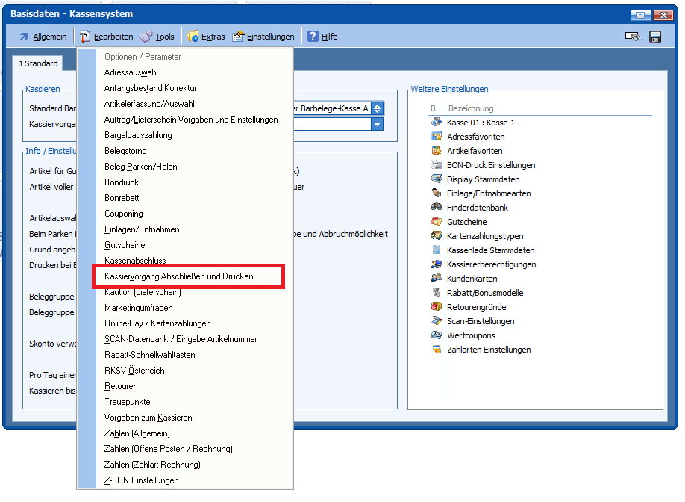The height and width of the screenshot is (502, 685).
Task: Click the Kasse 01 register icon
Action: click(x=437, y=123)
